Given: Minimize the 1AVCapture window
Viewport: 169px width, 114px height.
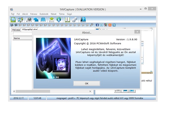Looking at the screenshot, I should click(140, 9).
